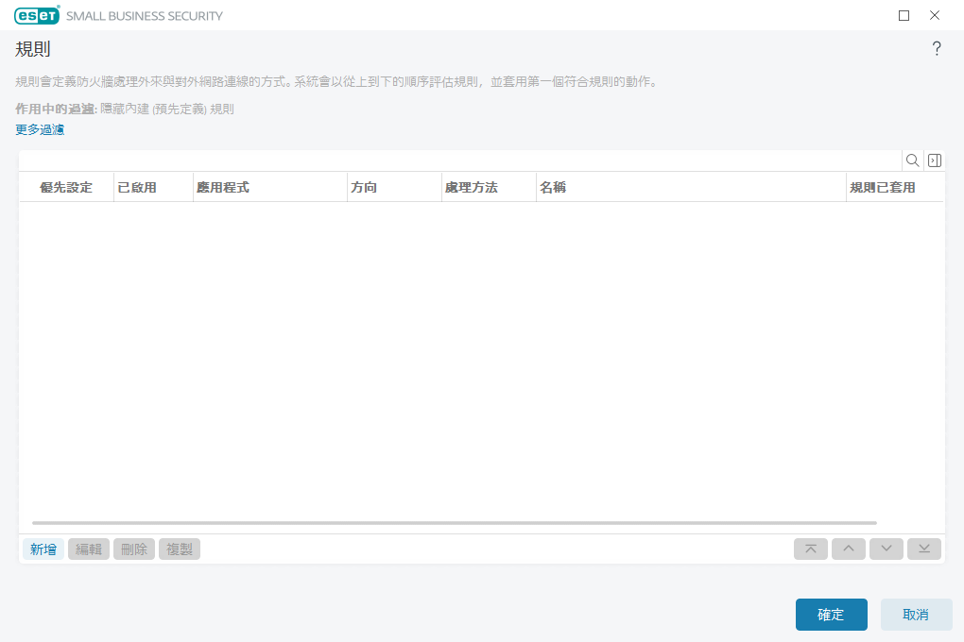The width and height of the screenshot is (964, 642).
Task: Maximize the ESET window
Action: click(904, 15)
